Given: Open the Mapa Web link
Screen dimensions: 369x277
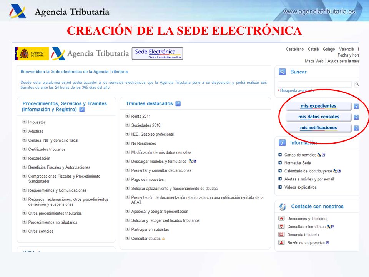Looking at the screenshot, I should coord(314,61).
